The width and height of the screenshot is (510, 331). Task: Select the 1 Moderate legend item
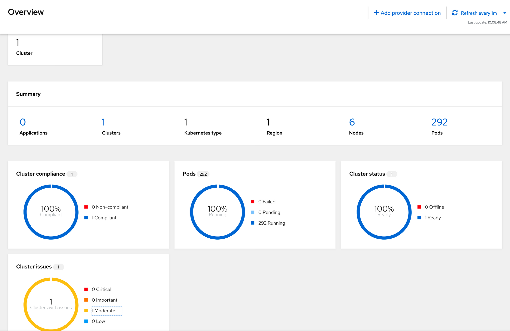(x=105, y=311)
